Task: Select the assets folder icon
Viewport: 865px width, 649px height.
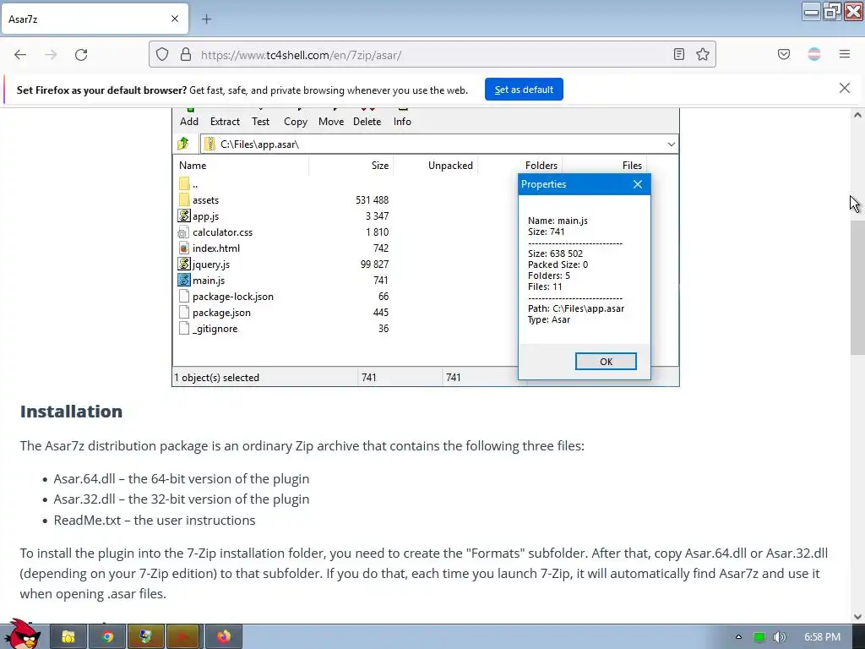Action: pyautogui.click(x=184, y=199)
